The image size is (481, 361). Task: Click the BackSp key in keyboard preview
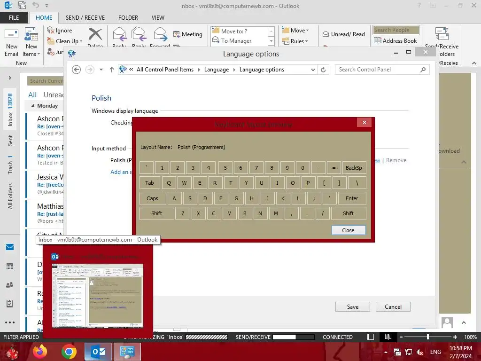354,168
